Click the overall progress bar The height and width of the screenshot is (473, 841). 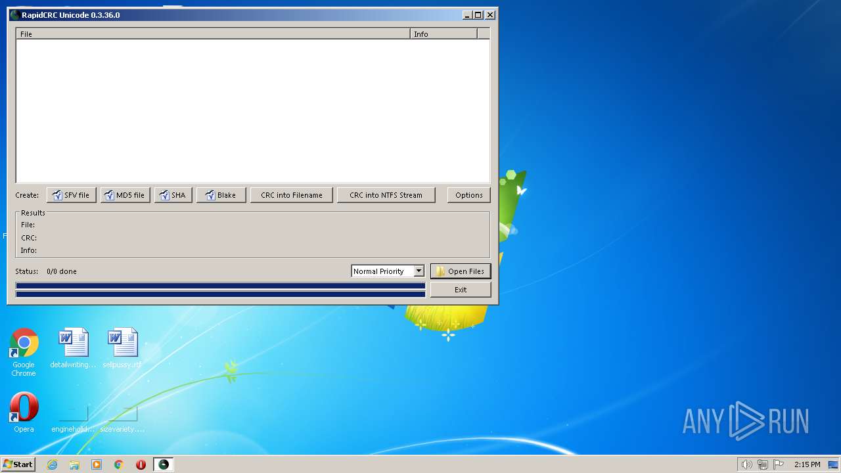pyautogui.click(x=221, y=294)
